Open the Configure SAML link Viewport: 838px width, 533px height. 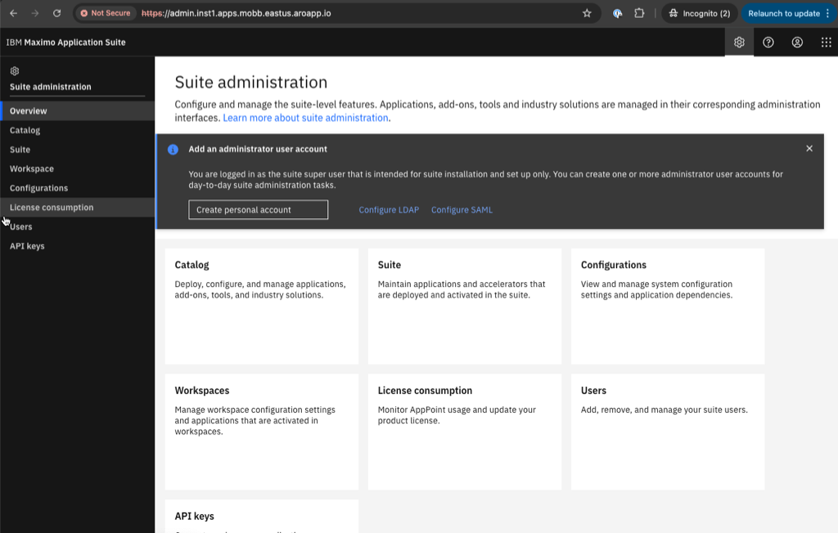[462, 210]
